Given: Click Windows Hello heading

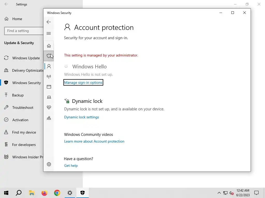Looking at the screenshot, I should coord(89,67).
